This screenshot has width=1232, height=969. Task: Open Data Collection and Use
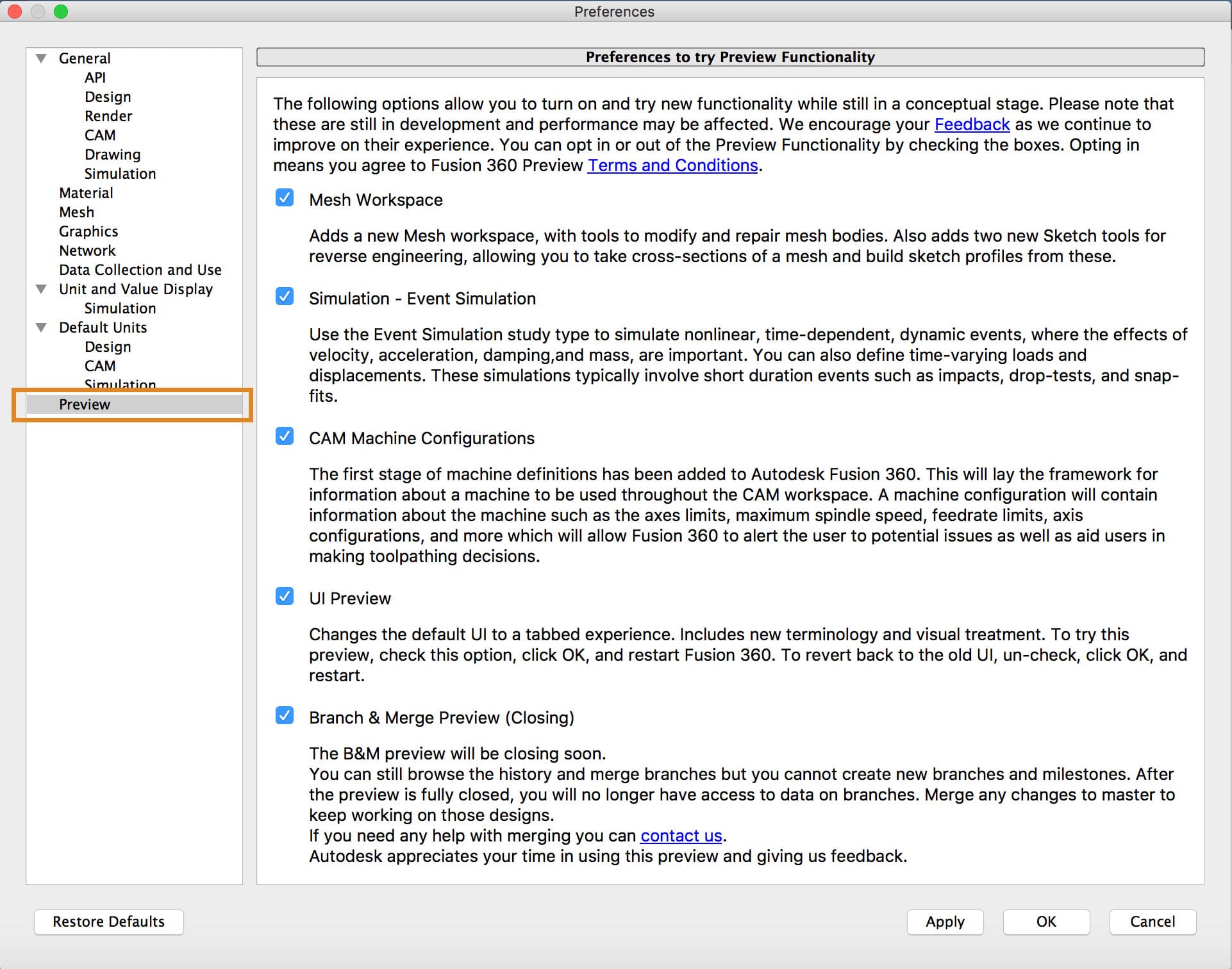[140, 270]
